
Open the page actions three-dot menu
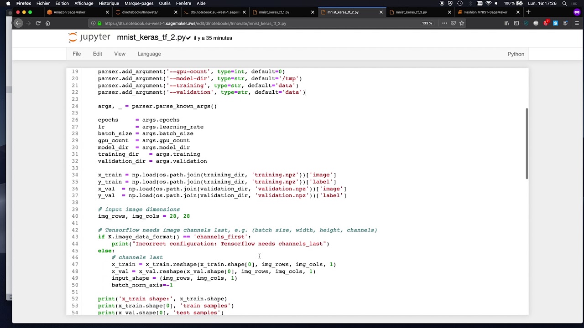point(444,23)
